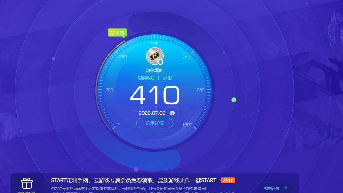This screenshot has width=343, height=193.
Task: Click the orange Hot tag
Action: [x=228, y=180]
